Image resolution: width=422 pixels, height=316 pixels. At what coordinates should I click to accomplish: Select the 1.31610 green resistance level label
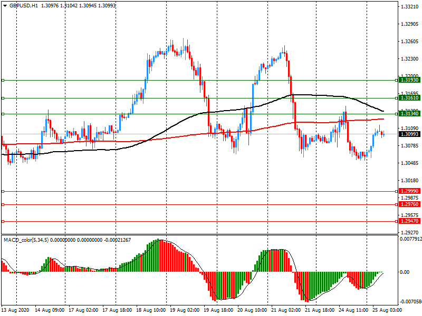[x=410, y=98]
